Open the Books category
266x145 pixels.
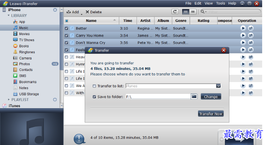24,46
